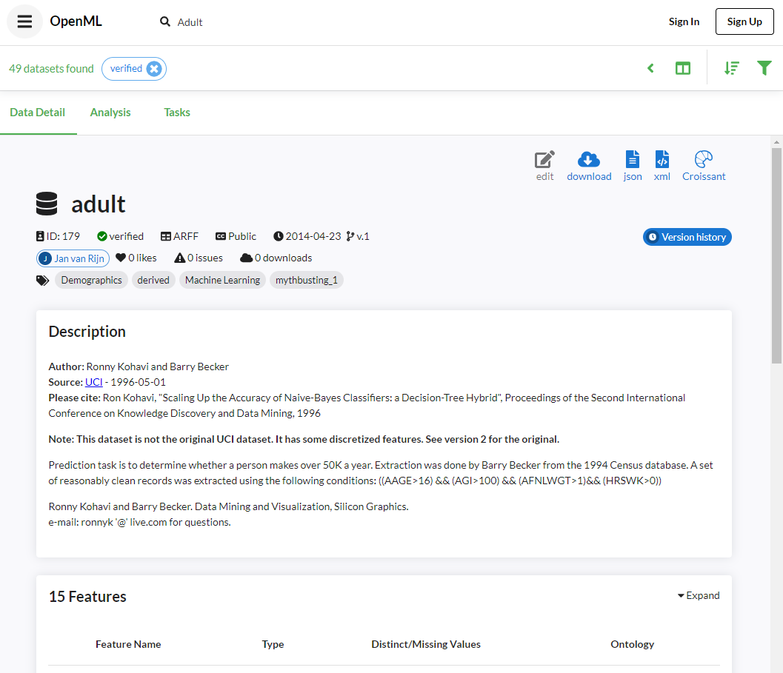Open the OpenML hamburger menu
783x673 pixels.
(x=24, y=21)
